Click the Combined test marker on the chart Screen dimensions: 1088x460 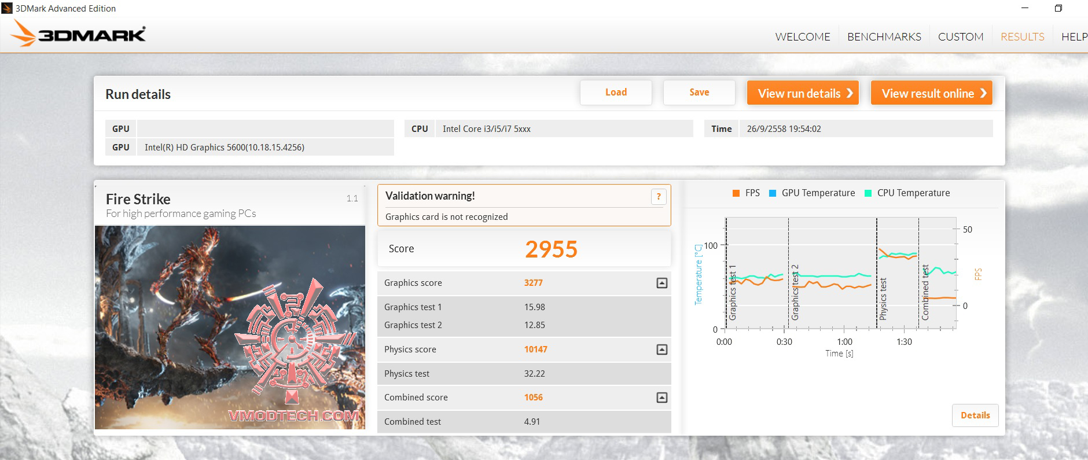tap(925, 292)
